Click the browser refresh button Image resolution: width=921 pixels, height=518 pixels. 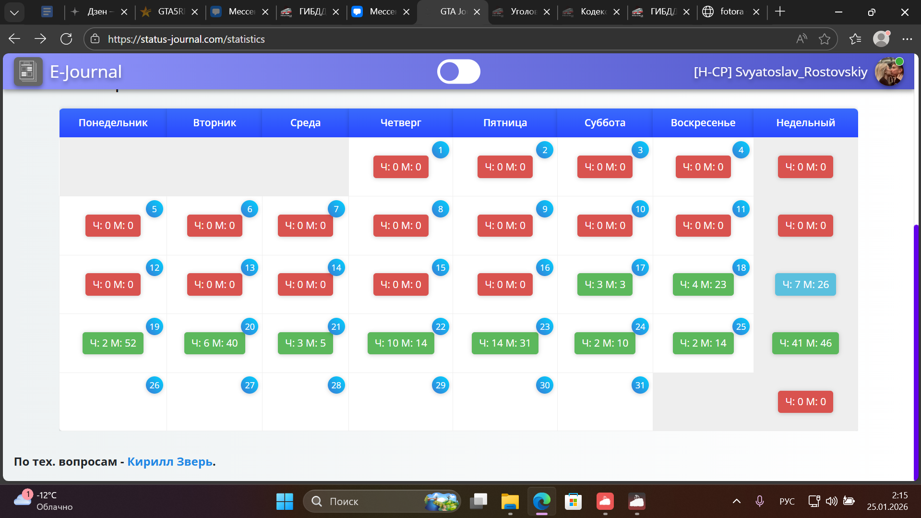pos(66,39)
